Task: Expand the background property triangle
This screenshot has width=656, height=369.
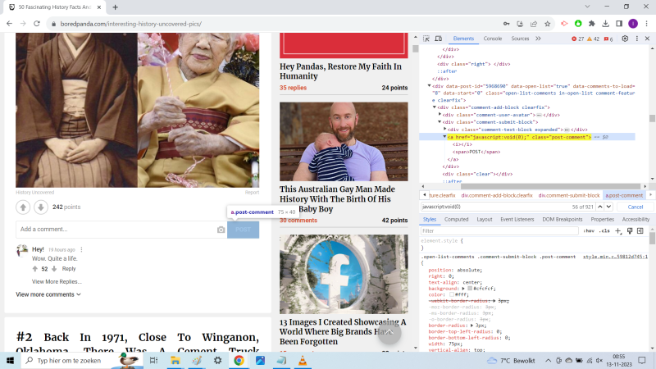Action: pos(463,289)
